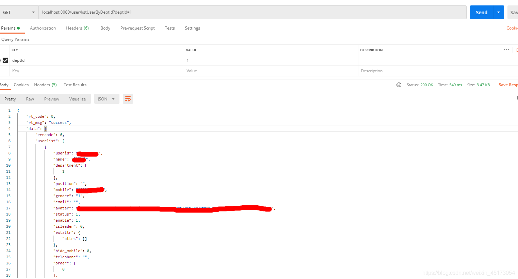Click the empty Key input field

coord(97,71)
